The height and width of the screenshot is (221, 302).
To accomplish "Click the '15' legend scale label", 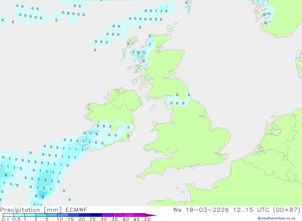I will (x=71, y=219).
